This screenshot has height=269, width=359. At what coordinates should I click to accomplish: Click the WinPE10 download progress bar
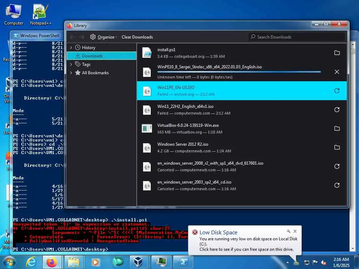(239, 72)
